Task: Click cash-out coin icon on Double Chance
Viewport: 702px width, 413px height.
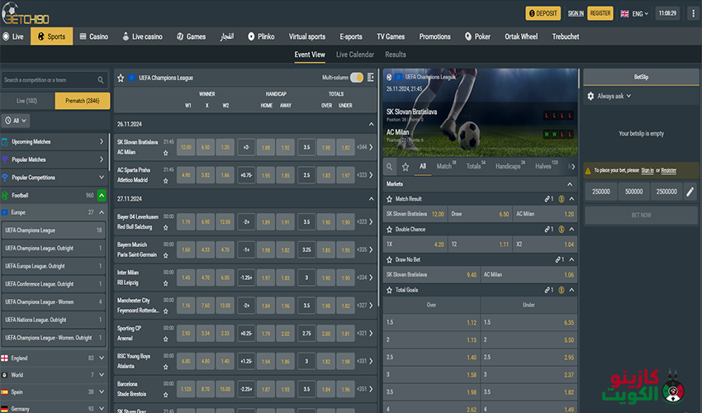Action: [x=562, y=229]
